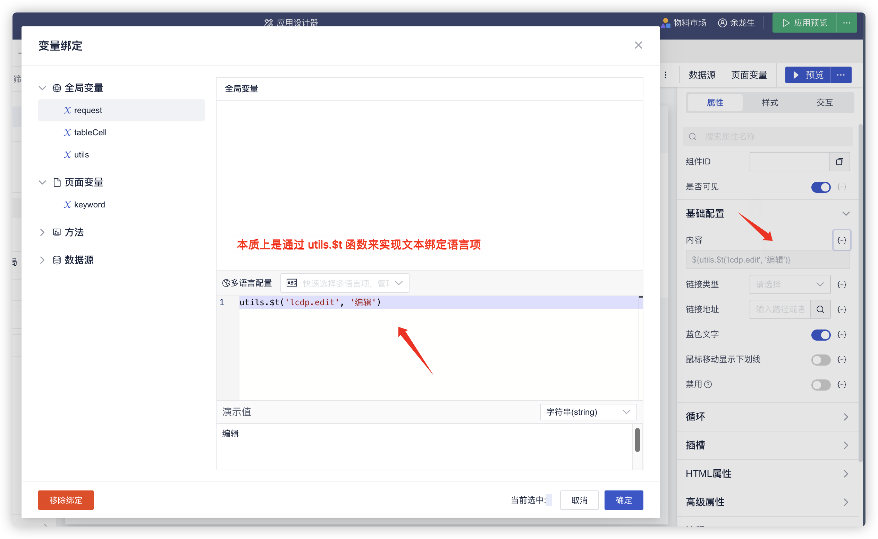Toggle 是否可见 switch off
The image size is (878, 539).
(x=821, y=187)
